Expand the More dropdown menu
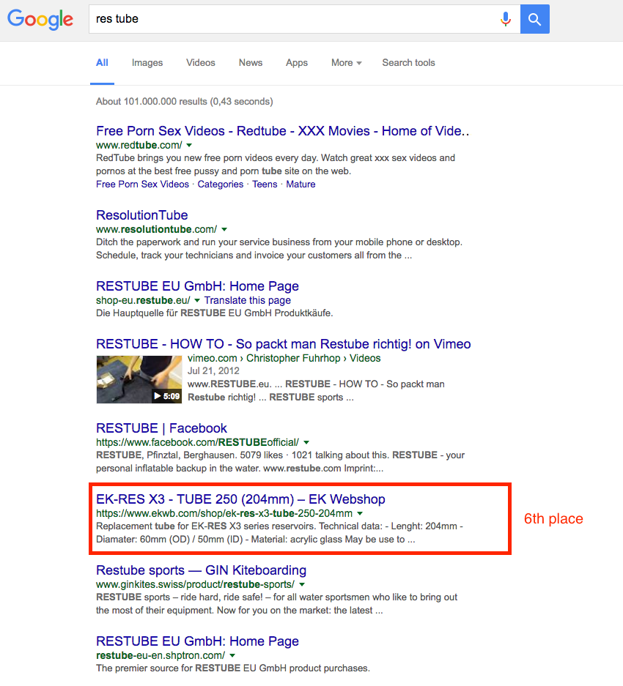 pyautogui.click(x=346, y=63)
